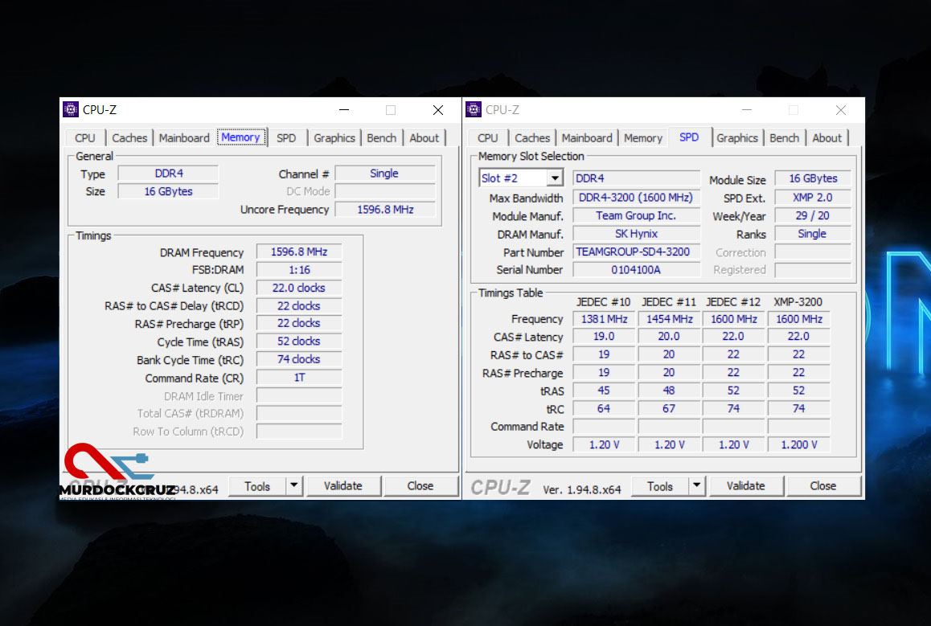Click Tools button in right CPU-Z window

pyautogui.click(x=659, y=486)
